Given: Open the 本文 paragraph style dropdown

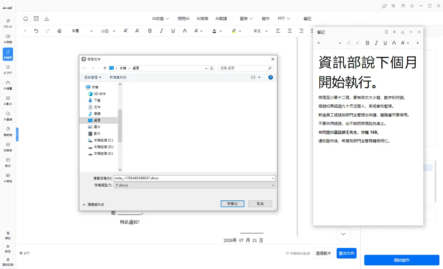Looking at the screenshot, I should pyautogui.click(x=260, y=31).
